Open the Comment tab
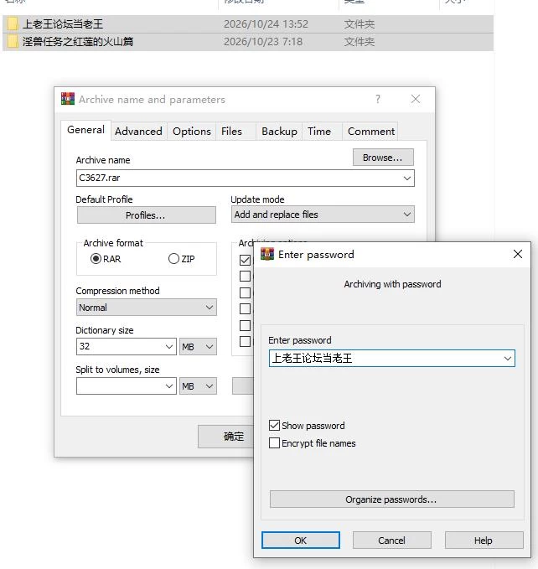Viewport: 538px width, 569px height. point(371,132)
